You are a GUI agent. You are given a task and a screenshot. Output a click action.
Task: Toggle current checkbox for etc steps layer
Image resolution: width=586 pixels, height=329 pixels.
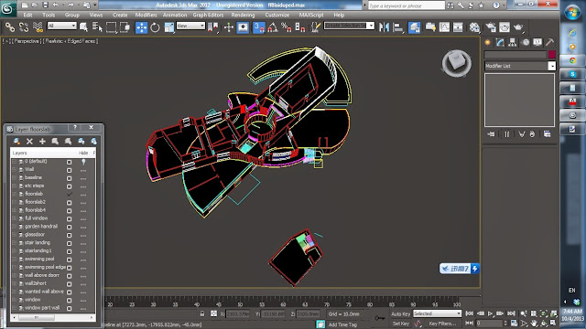[x=70, y=186]
